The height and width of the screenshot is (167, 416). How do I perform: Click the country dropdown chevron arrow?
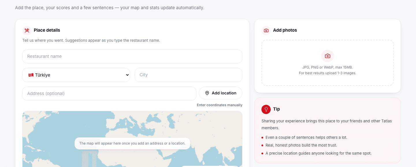tap(127, 75)
